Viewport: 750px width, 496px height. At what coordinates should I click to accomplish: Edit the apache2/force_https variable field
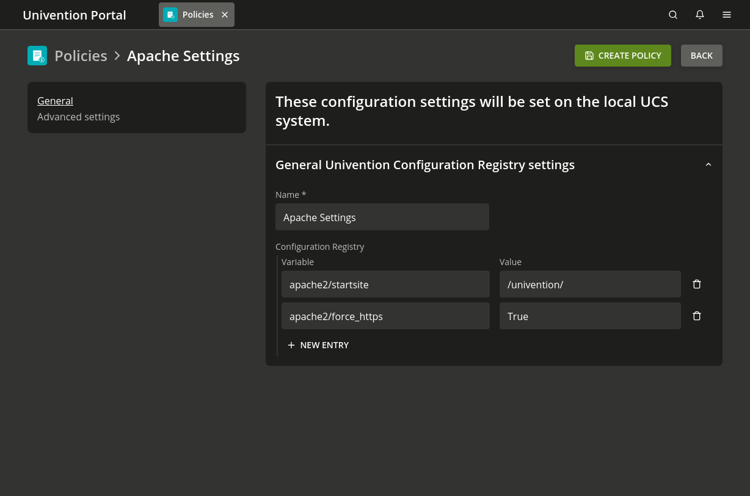tap(385, 316)
